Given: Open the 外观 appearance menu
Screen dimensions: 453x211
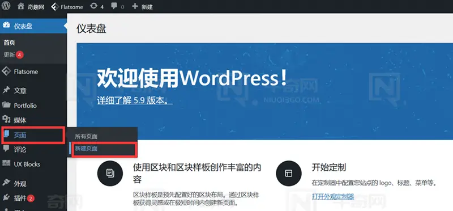Looking at the screenshot, I should coord(33,183).
